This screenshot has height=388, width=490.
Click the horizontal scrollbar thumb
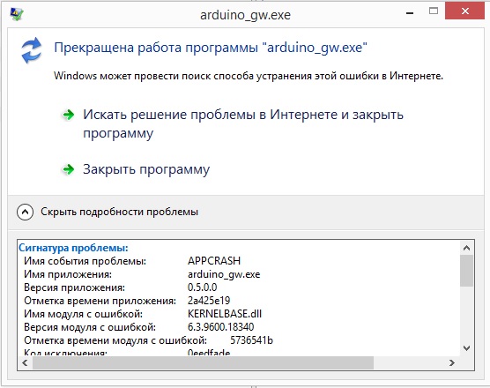coord(203,363)
